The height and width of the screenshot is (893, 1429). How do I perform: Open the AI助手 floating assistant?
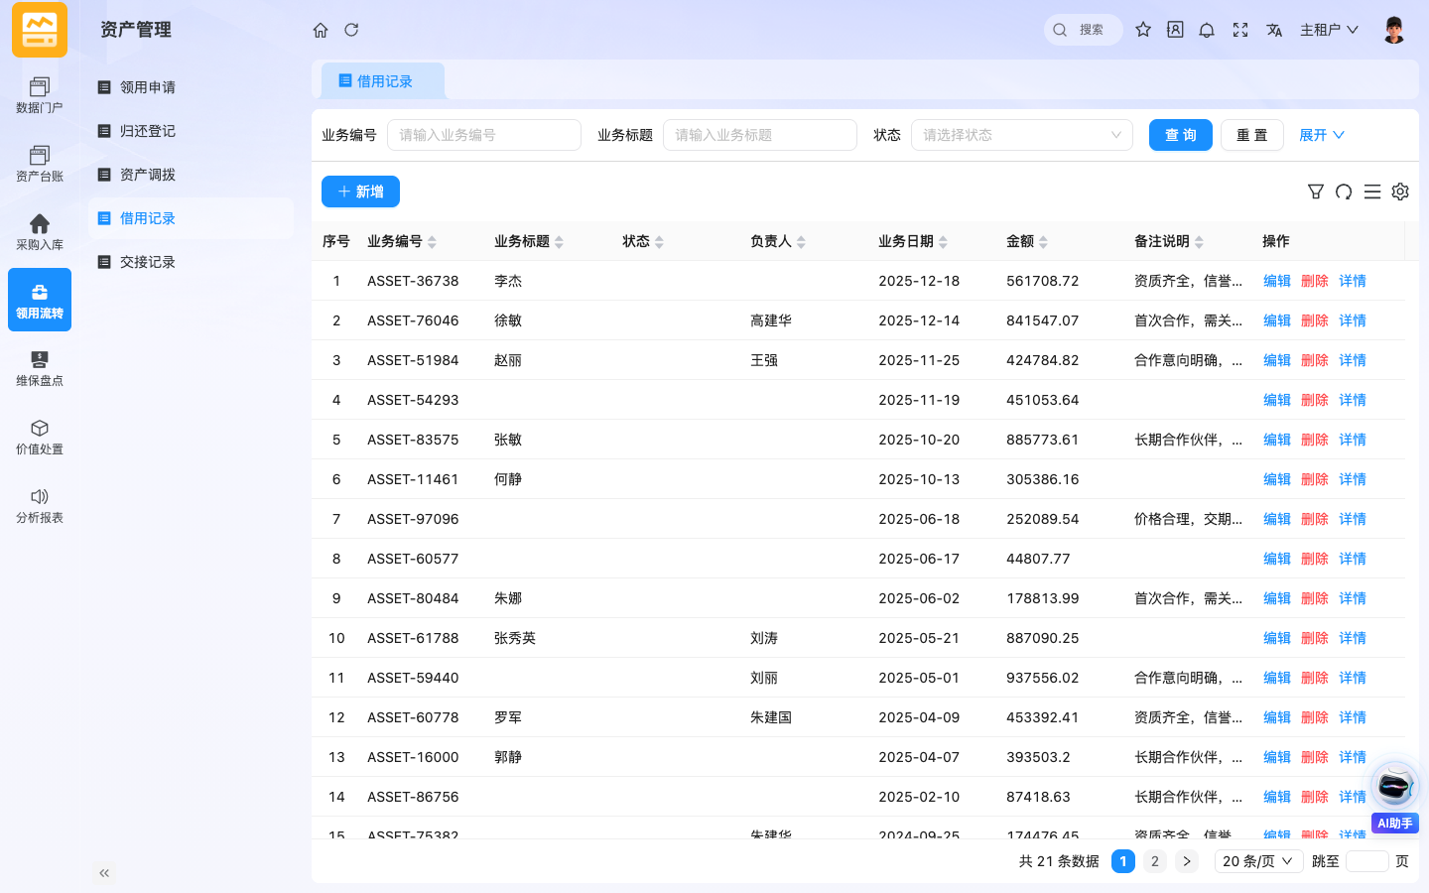1395,797
